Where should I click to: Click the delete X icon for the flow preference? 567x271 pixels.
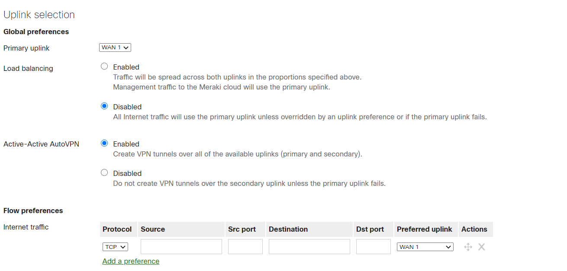pos(481,246)
